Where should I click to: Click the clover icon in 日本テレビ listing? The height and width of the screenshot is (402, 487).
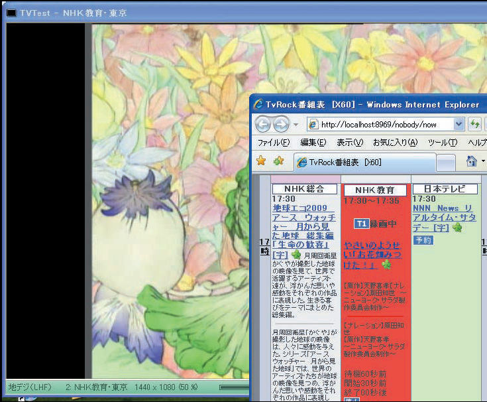[457, 228]
